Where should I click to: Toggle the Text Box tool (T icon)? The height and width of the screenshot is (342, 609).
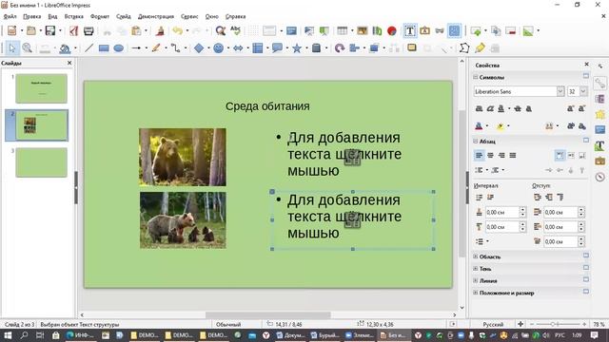(x=410, y=30)
